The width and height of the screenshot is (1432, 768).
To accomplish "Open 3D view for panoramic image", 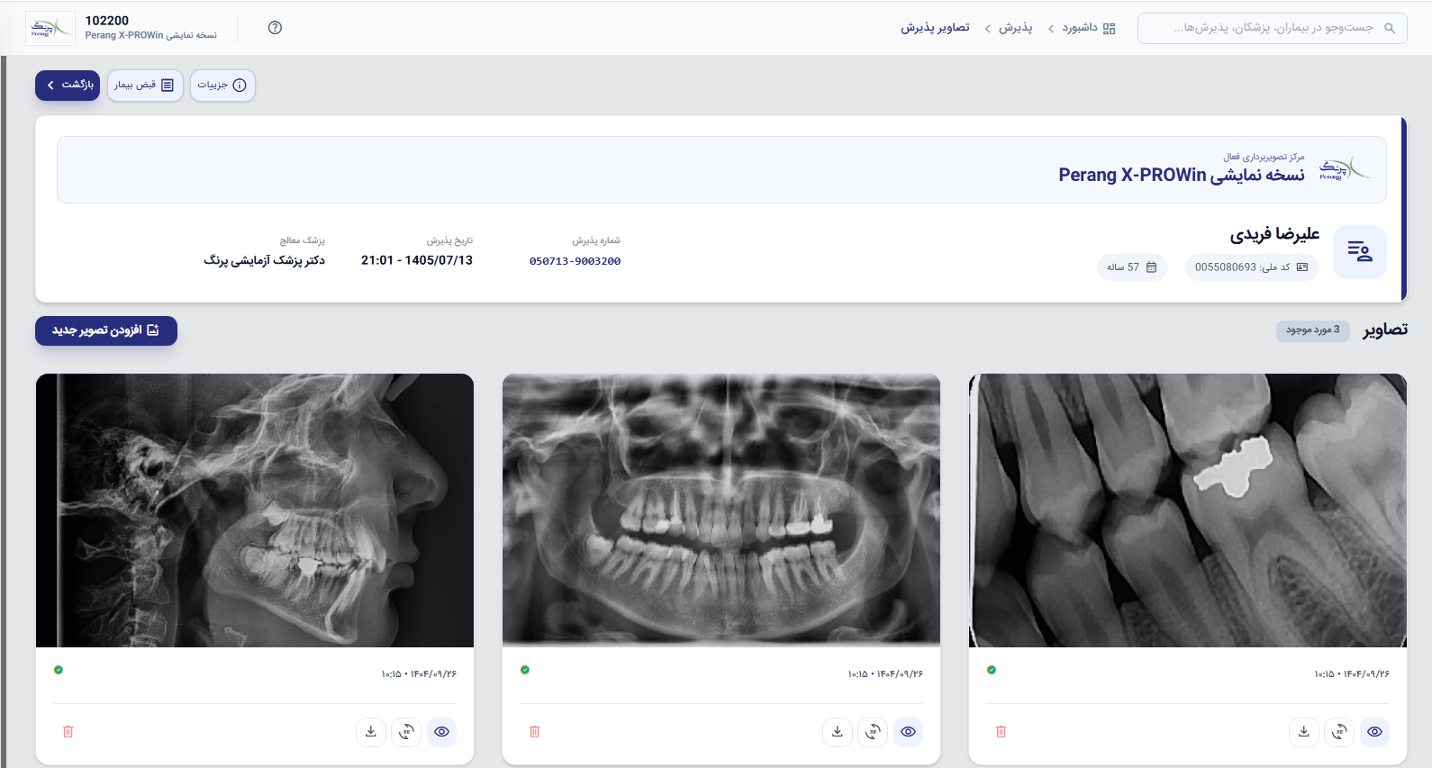I will click(873, 732).
